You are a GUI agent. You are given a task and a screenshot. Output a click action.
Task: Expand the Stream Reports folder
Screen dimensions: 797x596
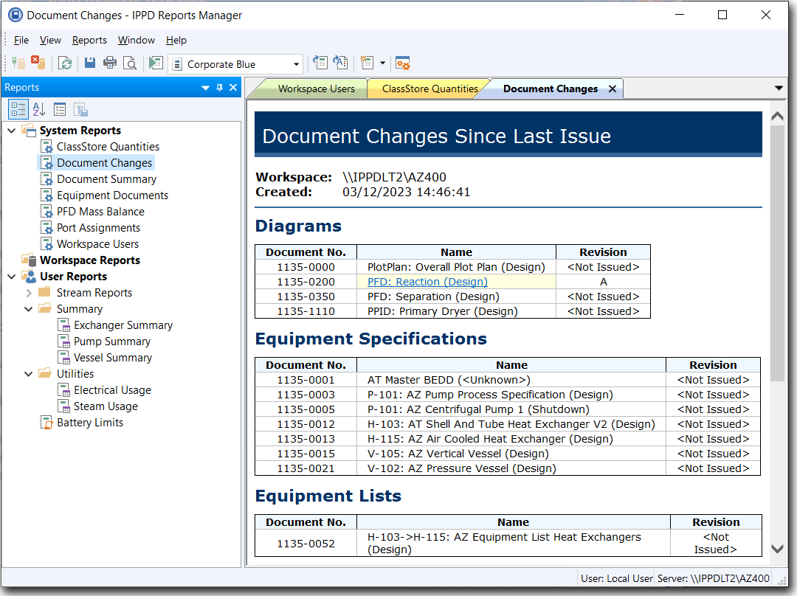[29, 293]
